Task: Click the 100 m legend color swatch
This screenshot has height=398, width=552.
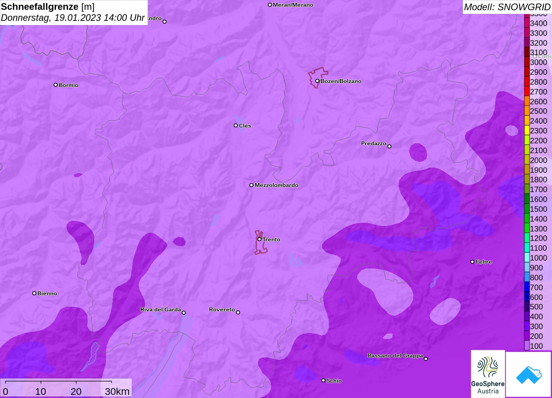Action: [527, 346]
